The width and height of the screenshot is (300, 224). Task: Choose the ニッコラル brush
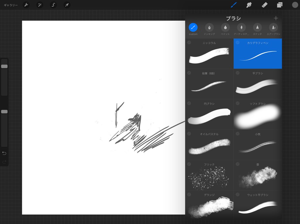point(209,54)
